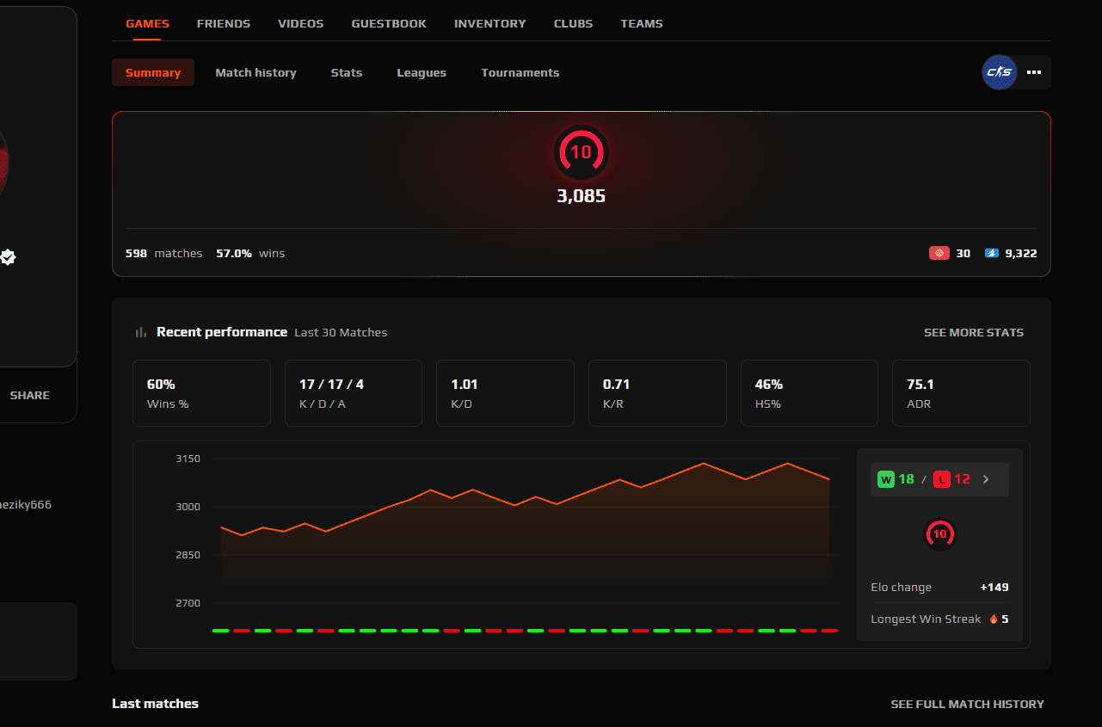1102x727 pixels.
Task: Click a green win dash under the Elo graph
Action: [x=219, y=631]
